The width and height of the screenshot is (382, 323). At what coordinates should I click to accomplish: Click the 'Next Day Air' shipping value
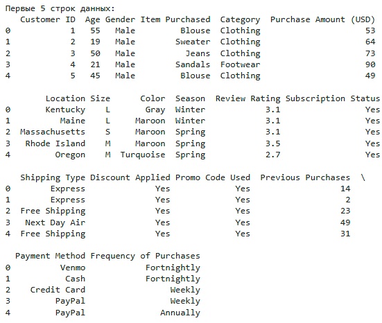55,222
